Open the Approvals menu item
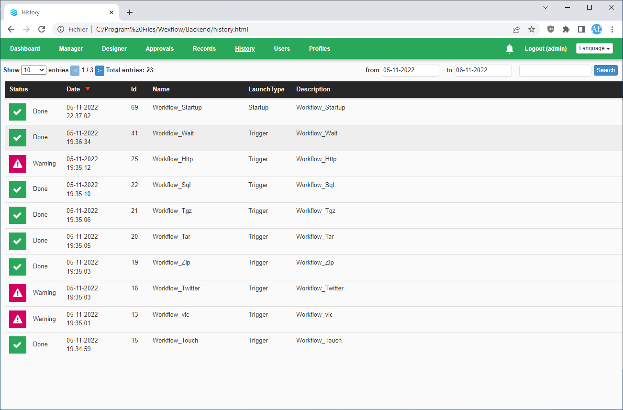623x410 pixels. pyautogui.click(x=160, y=49)
